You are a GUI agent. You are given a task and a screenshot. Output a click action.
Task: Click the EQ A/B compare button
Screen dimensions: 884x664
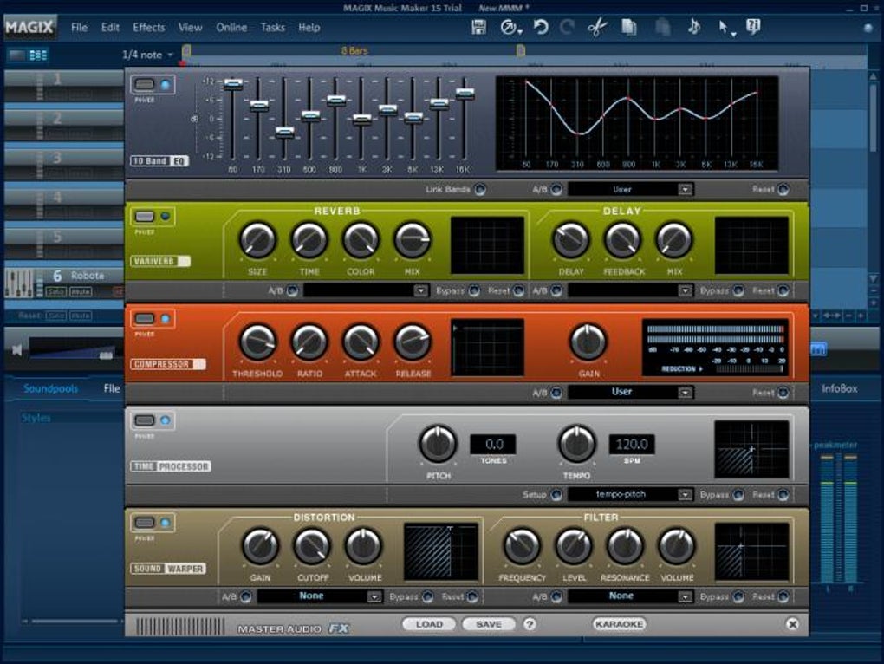pos(556,189)
